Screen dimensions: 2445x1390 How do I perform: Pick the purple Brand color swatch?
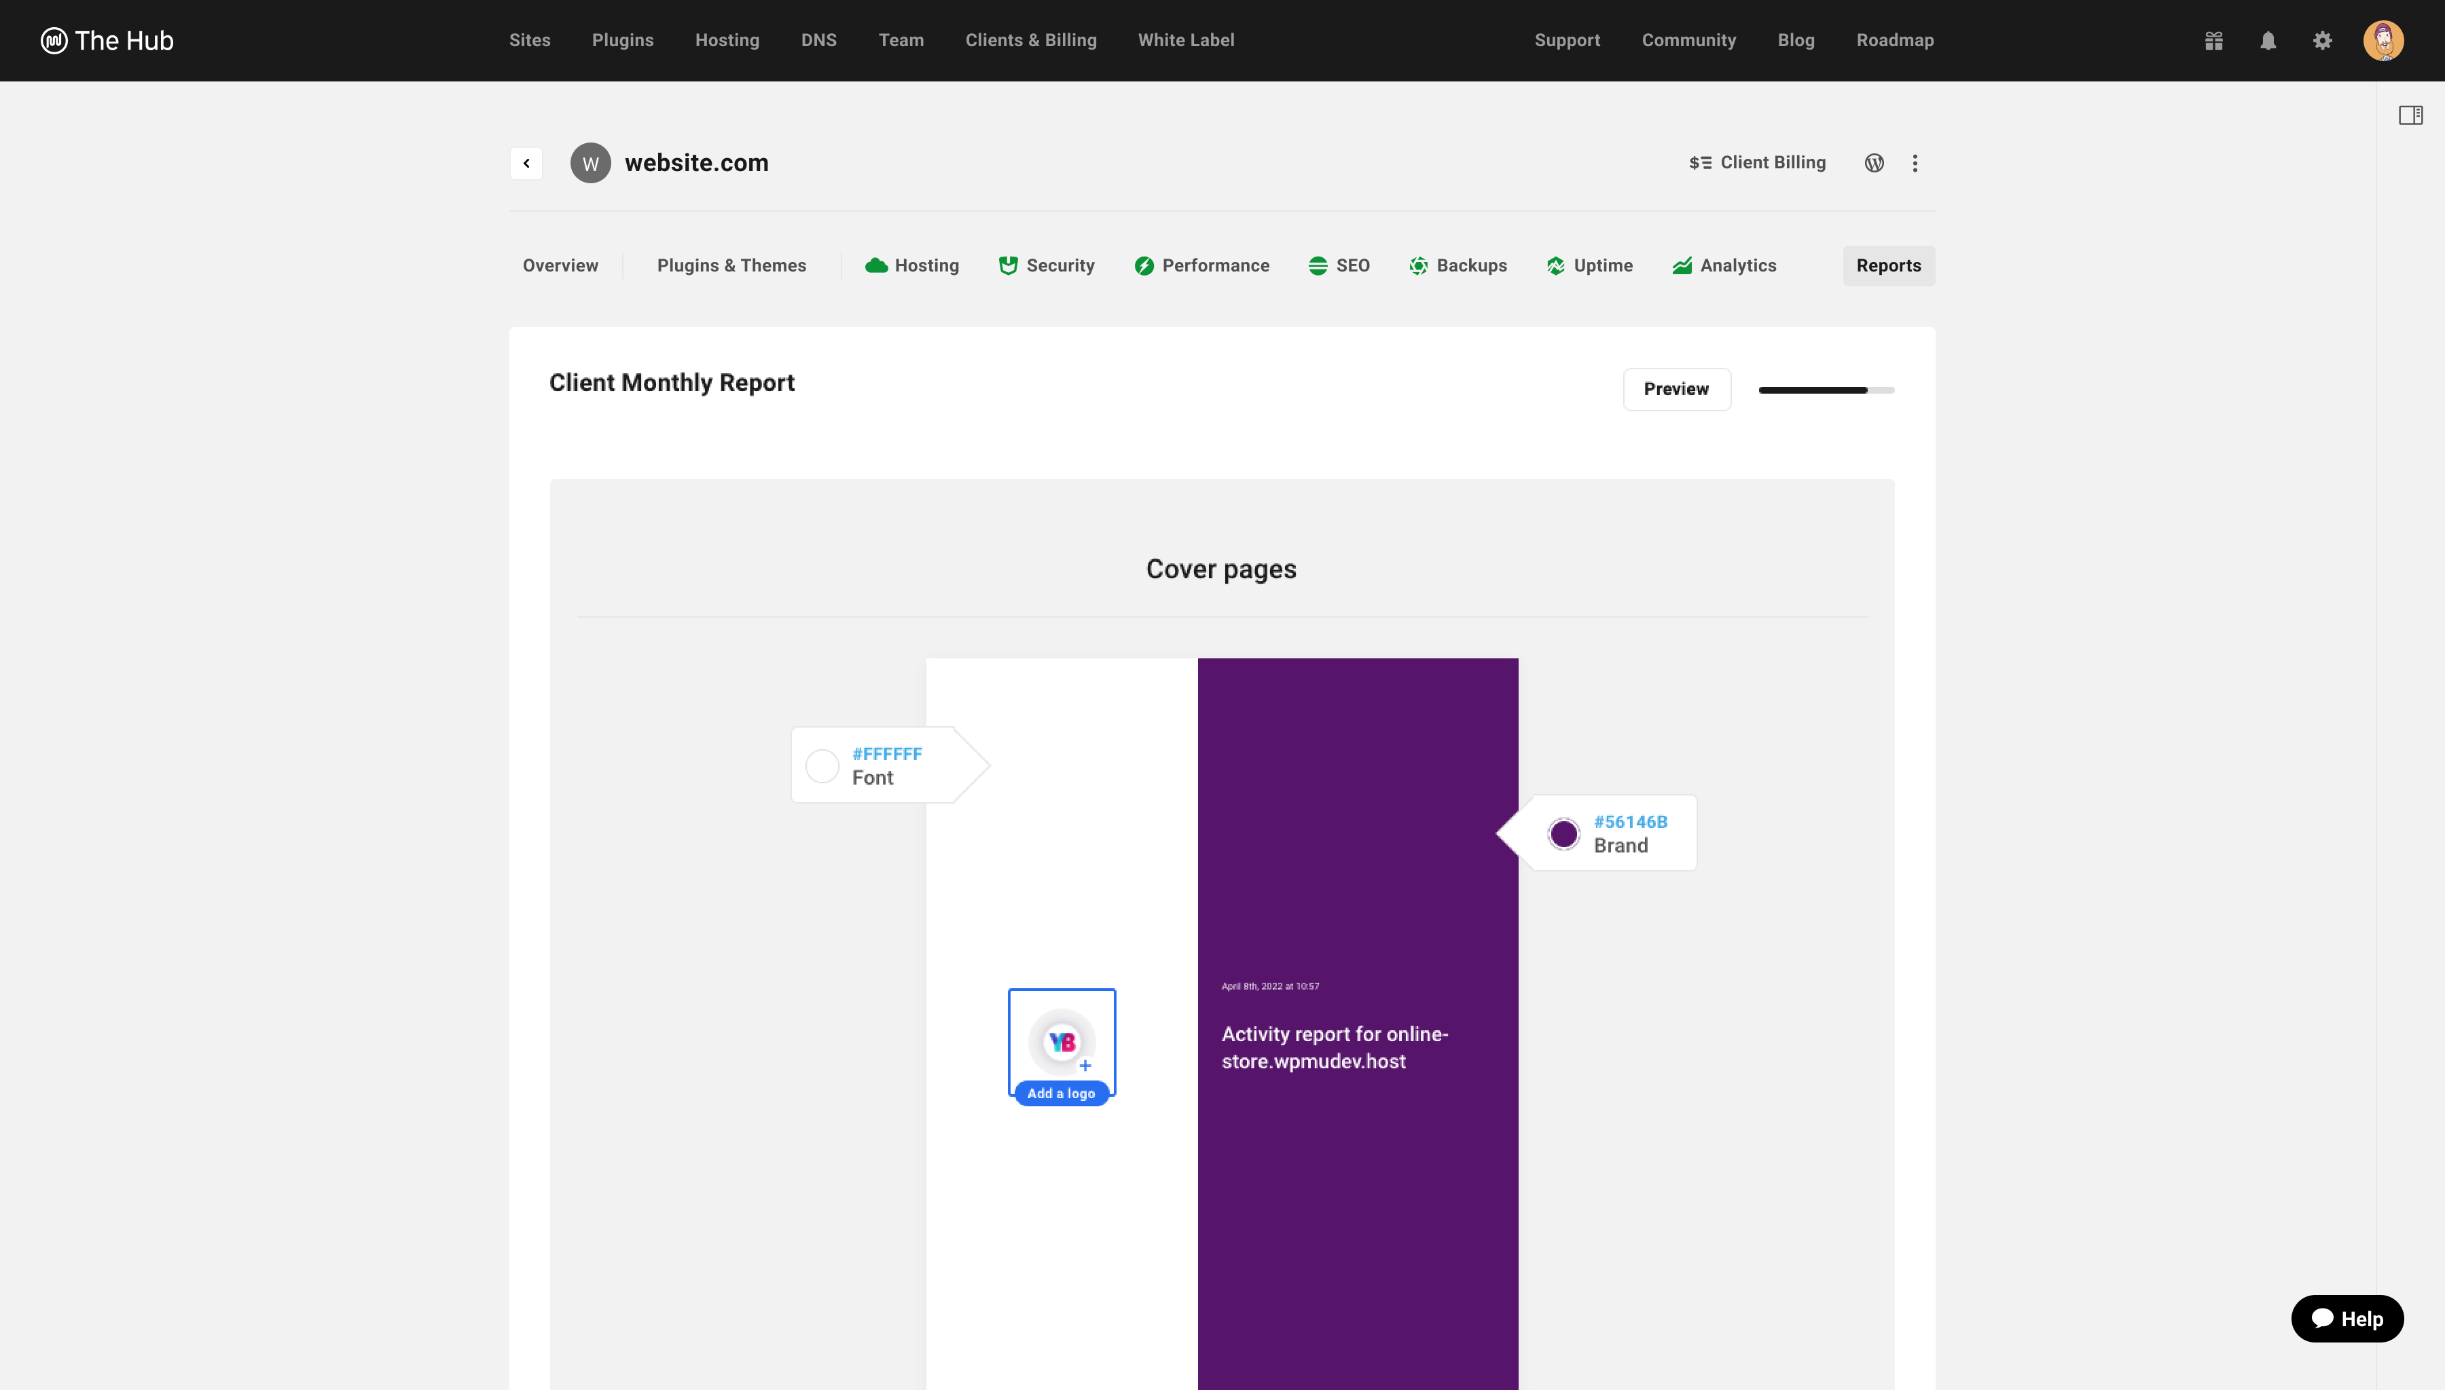click(1563, 833)
